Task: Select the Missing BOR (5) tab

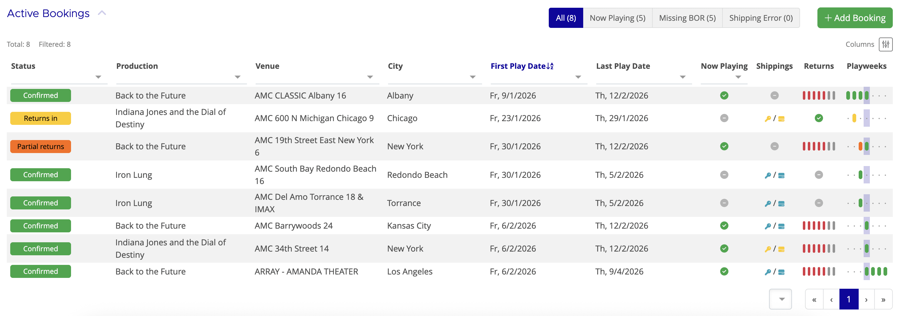Action: point(687,17)
